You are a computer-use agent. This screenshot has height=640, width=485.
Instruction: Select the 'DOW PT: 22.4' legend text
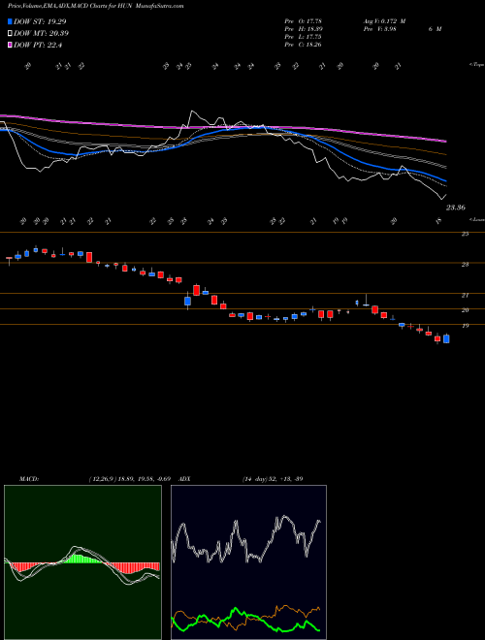(38, 45)
